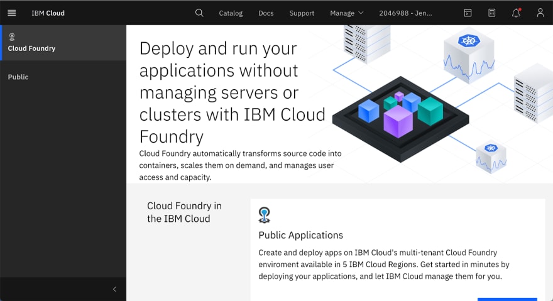Click the 'Cloud Foundry in the IBM Cloud' text
This screenshot has width=553, height=301.
[184, 212]
